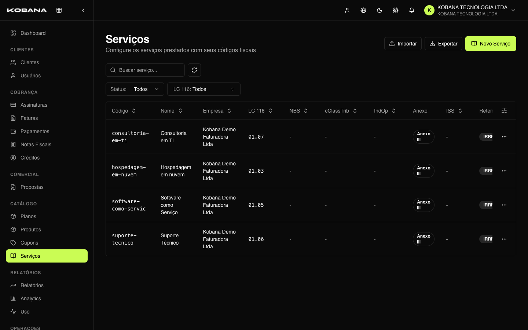
Task: Go to Dashboard in the sidebar
Action: click(x=47, y=33)
